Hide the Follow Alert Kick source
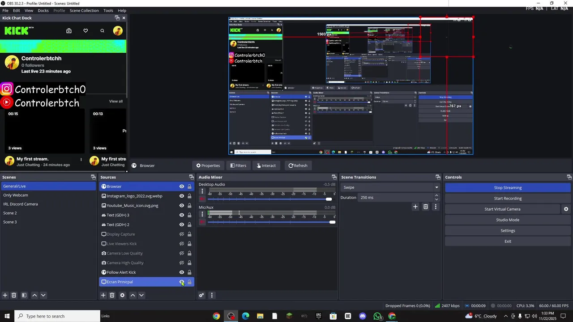Screen dimensions: 573x322 182,272
